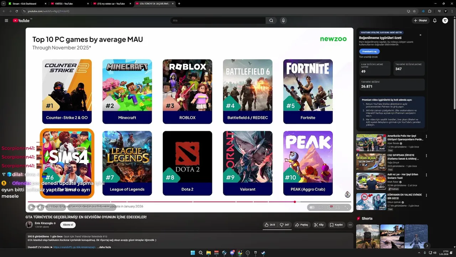Open a new browser tab
This screenshot has height=257, width=456.
[x=179, y=4]
